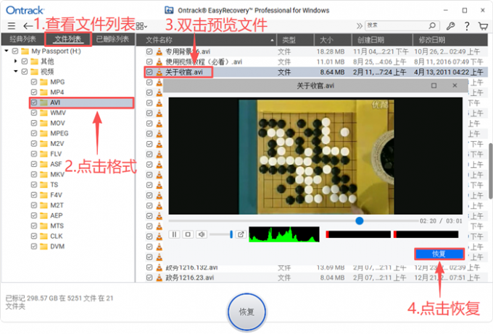Toggle the MP4 folder checkbox

point(34,93)
